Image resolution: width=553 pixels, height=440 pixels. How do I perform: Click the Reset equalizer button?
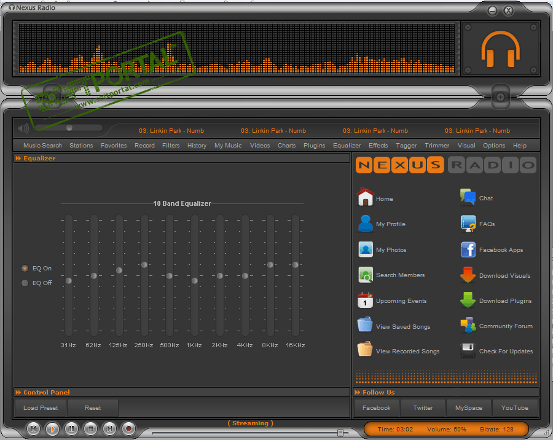pyautogui.click(x=93, y=408)
